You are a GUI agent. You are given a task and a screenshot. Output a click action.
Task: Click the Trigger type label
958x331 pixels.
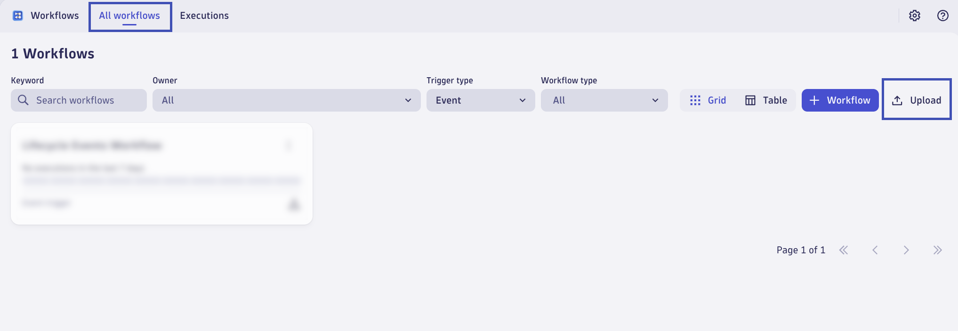pos(450,81)
